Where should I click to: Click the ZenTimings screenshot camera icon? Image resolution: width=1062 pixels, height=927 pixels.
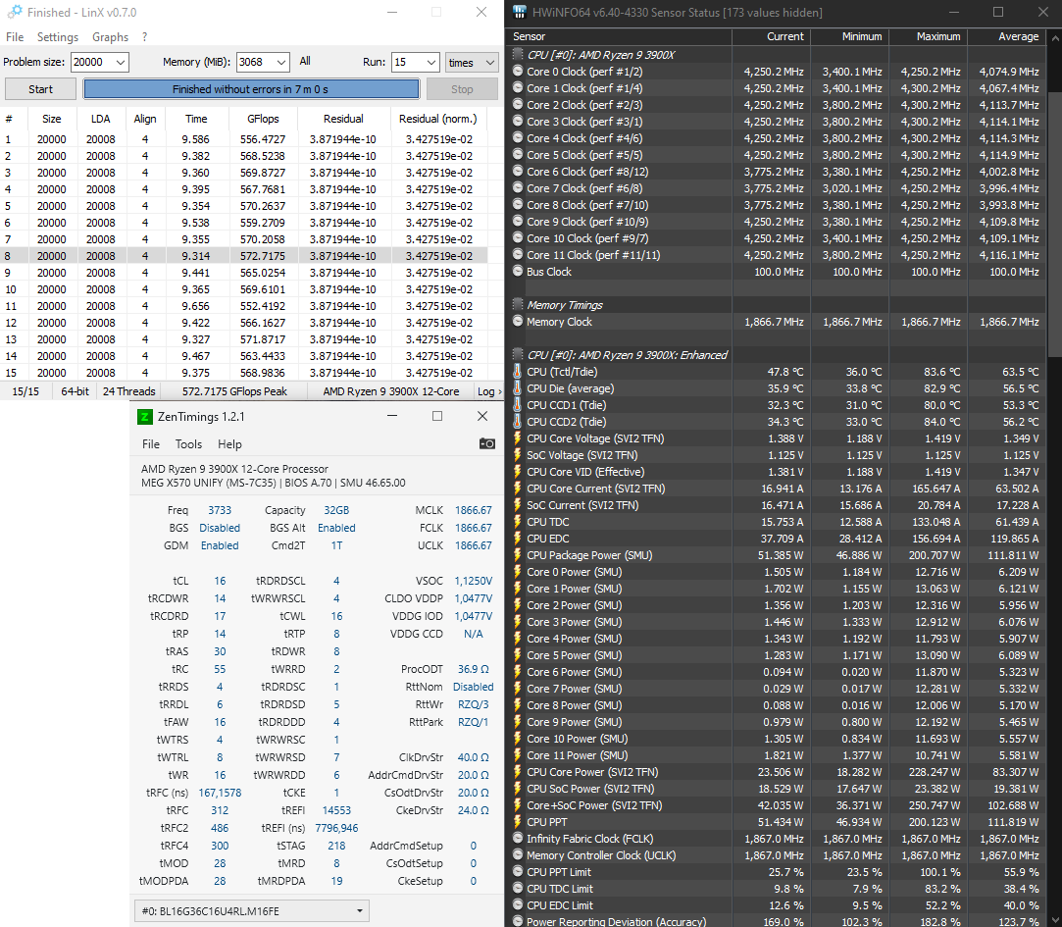pos(487,443)
